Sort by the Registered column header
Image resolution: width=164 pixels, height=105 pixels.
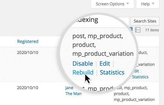(x=28, y=41)
